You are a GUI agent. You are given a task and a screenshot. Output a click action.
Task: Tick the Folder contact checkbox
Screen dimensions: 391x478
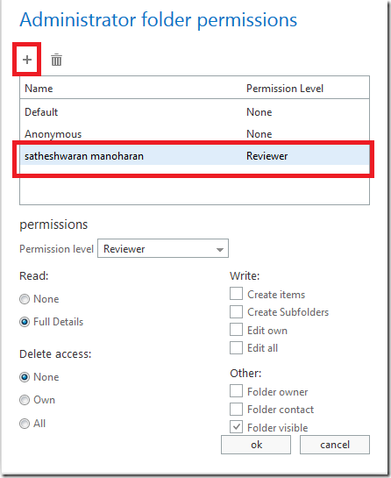[236, 409]
